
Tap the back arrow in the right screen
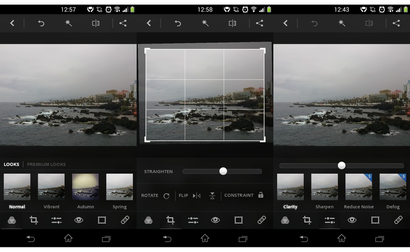285,23
